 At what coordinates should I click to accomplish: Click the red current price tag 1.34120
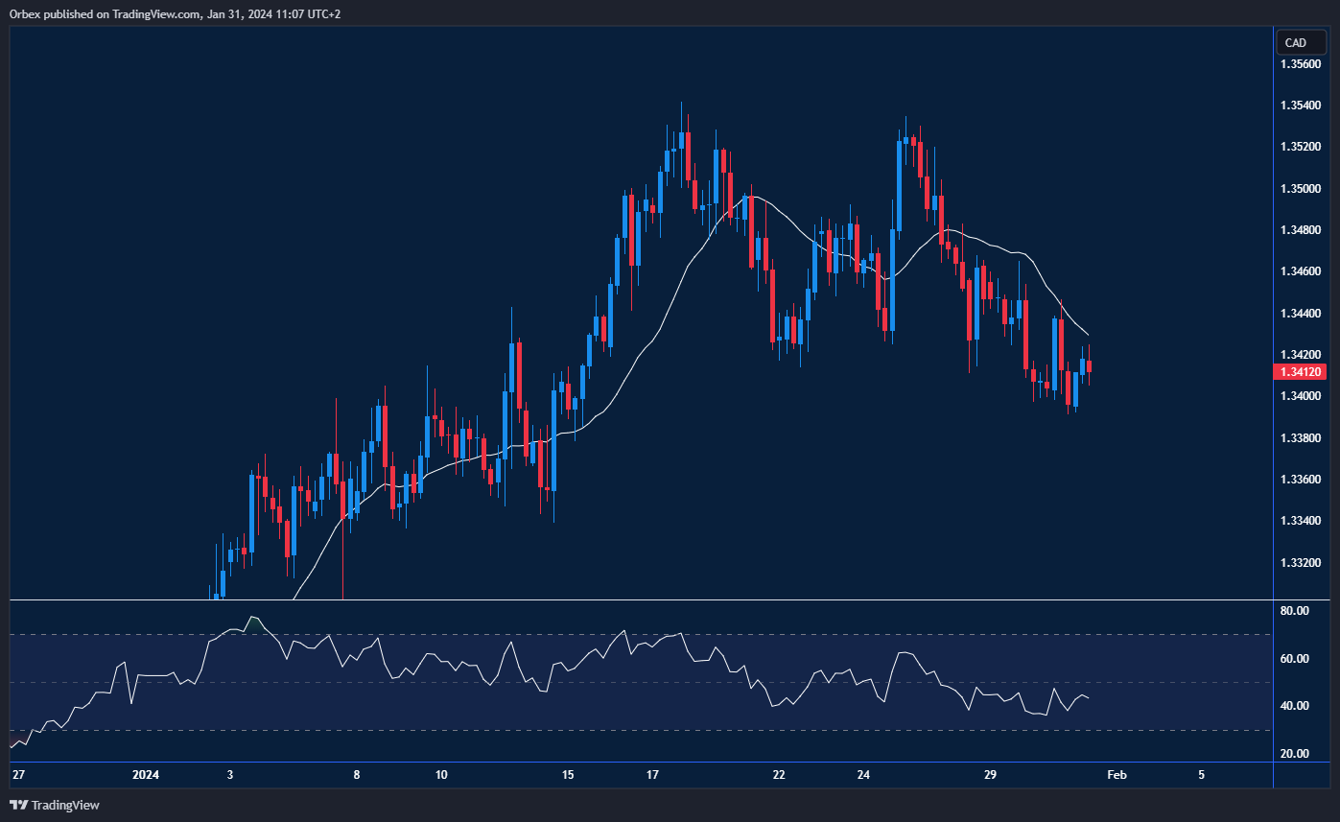(1301, 371)
